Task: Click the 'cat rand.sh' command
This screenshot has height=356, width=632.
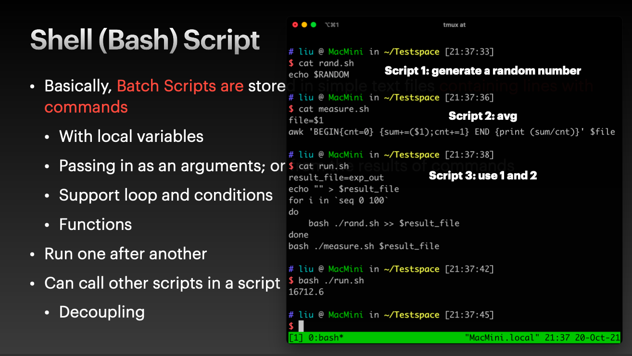Action: (326, 63)
